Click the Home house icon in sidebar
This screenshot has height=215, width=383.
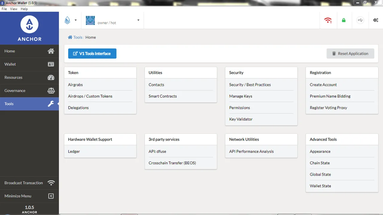point(51,51)
